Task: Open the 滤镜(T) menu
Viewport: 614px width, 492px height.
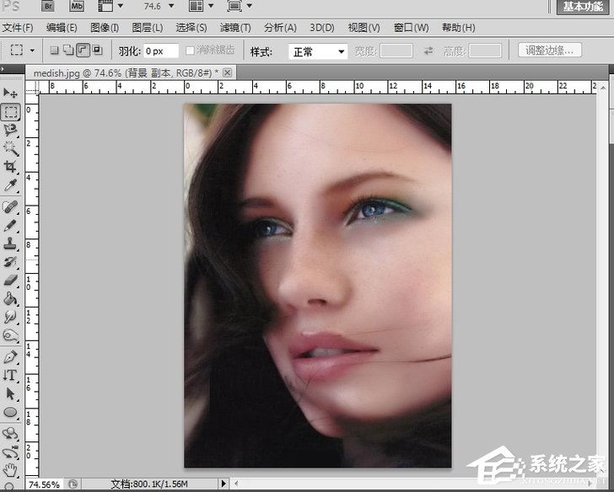Action: 235,28
